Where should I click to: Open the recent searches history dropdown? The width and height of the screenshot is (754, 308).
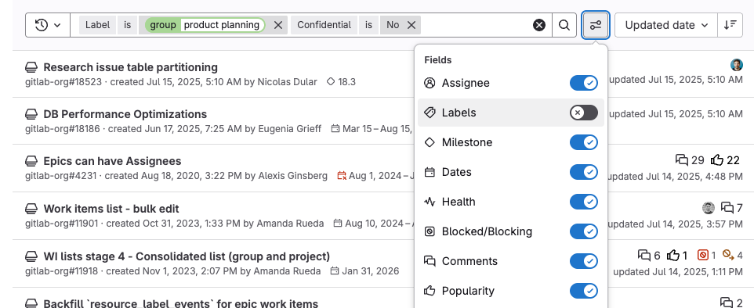coord(48,25)
